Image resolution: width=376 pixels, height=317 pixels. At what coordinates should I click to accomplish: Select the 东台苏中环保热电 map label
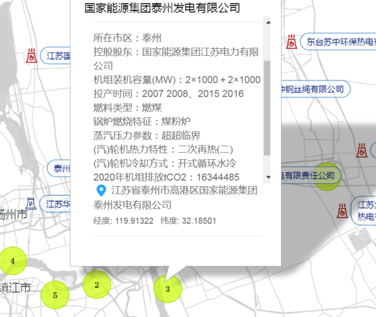point(338,42)
